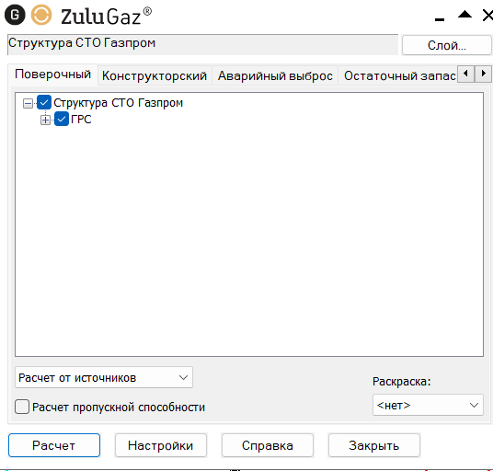
Task: Switch to the Аварийный выброс tab
Action: tap(275, 75)
